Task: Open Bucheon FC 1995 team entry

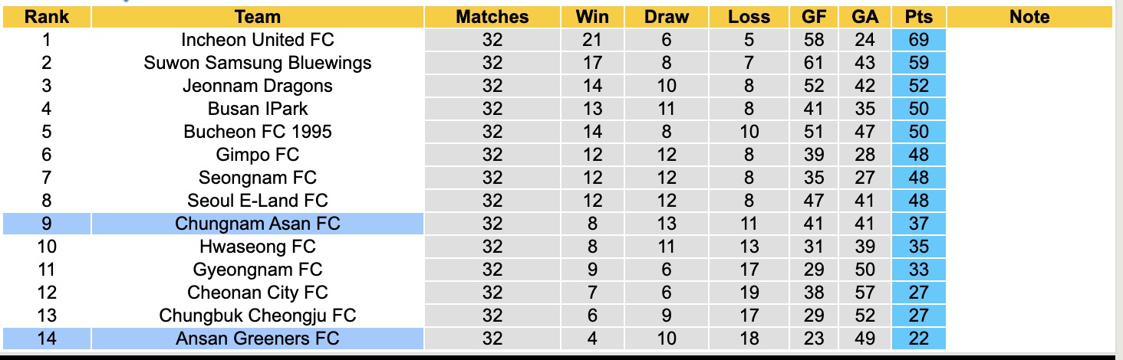Action: coord(258,132)
